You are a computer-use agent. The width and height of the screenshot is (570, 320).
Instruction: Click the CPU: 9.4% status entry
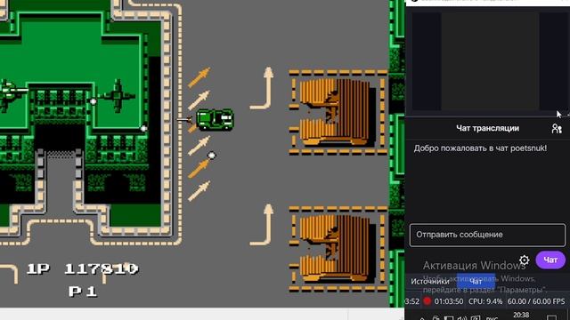tap(485, 301)
